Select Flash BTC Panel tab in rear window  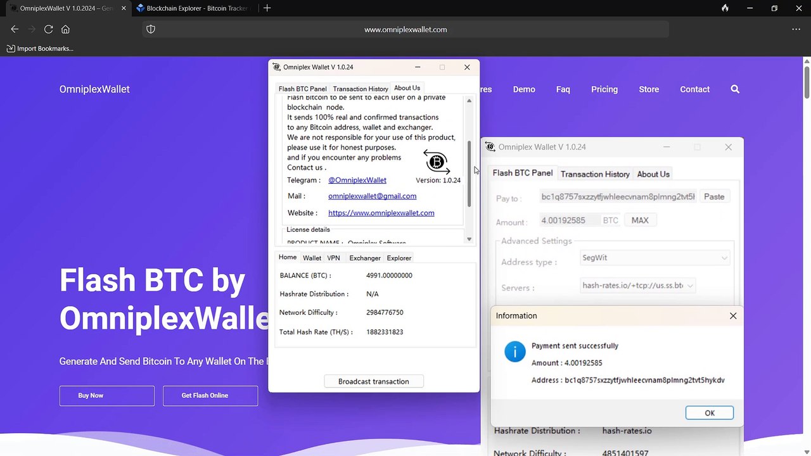click(523, 173)
